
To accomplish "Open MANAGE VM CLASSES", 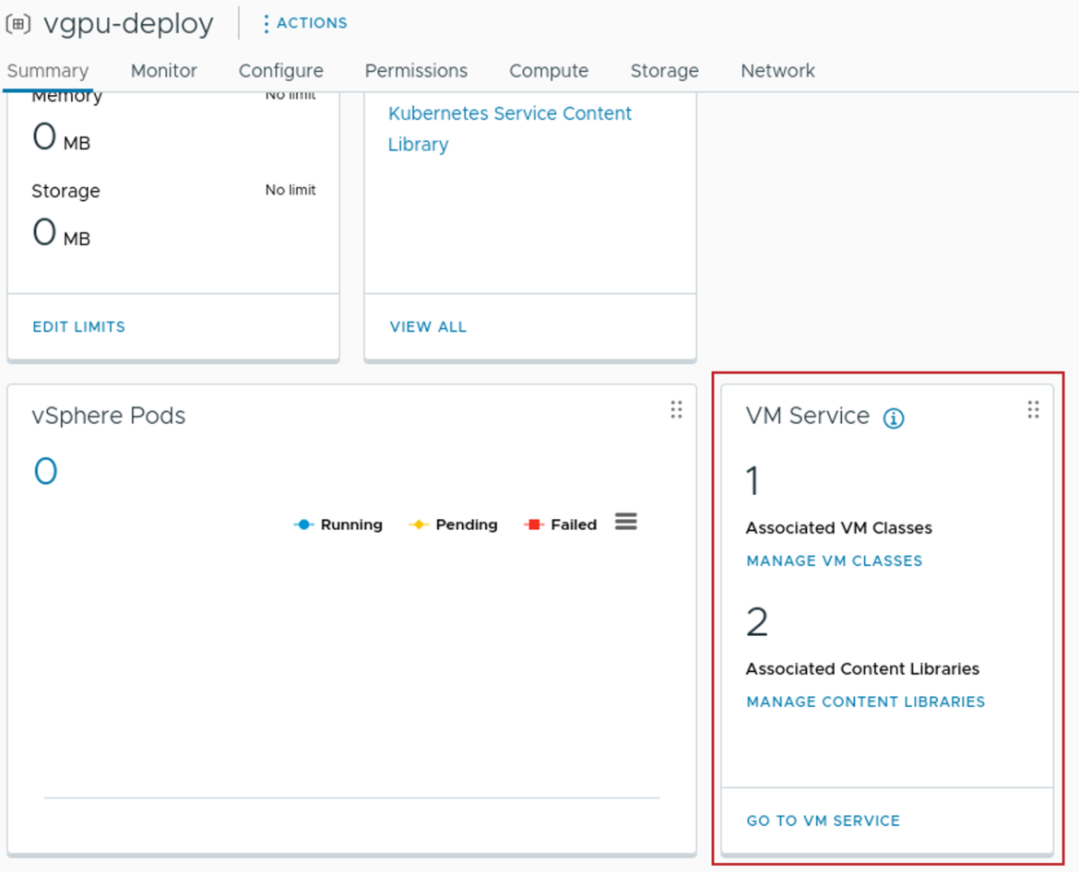I will coord(834,560).
